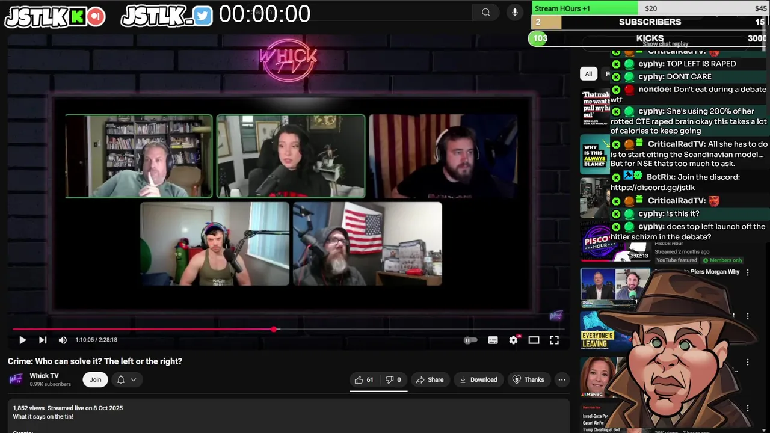Select the All filter chip

588,73
